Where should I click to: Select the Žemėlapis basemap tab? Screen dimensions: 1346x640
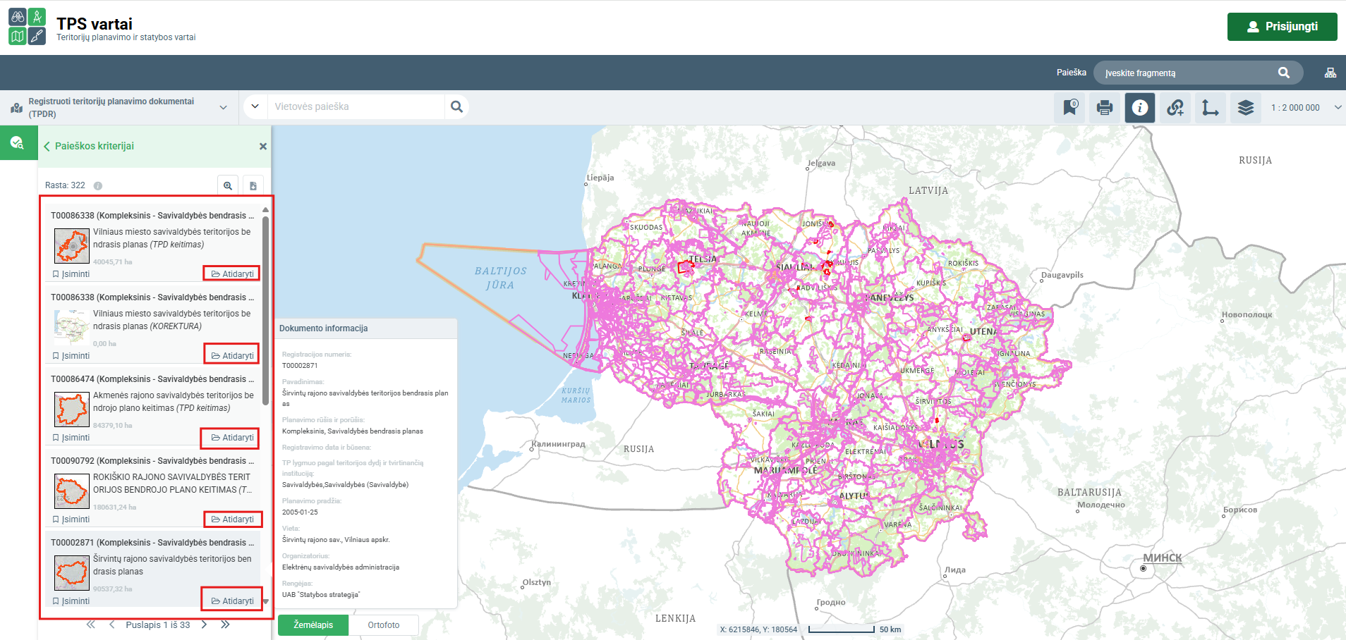[x=313, y=625]
